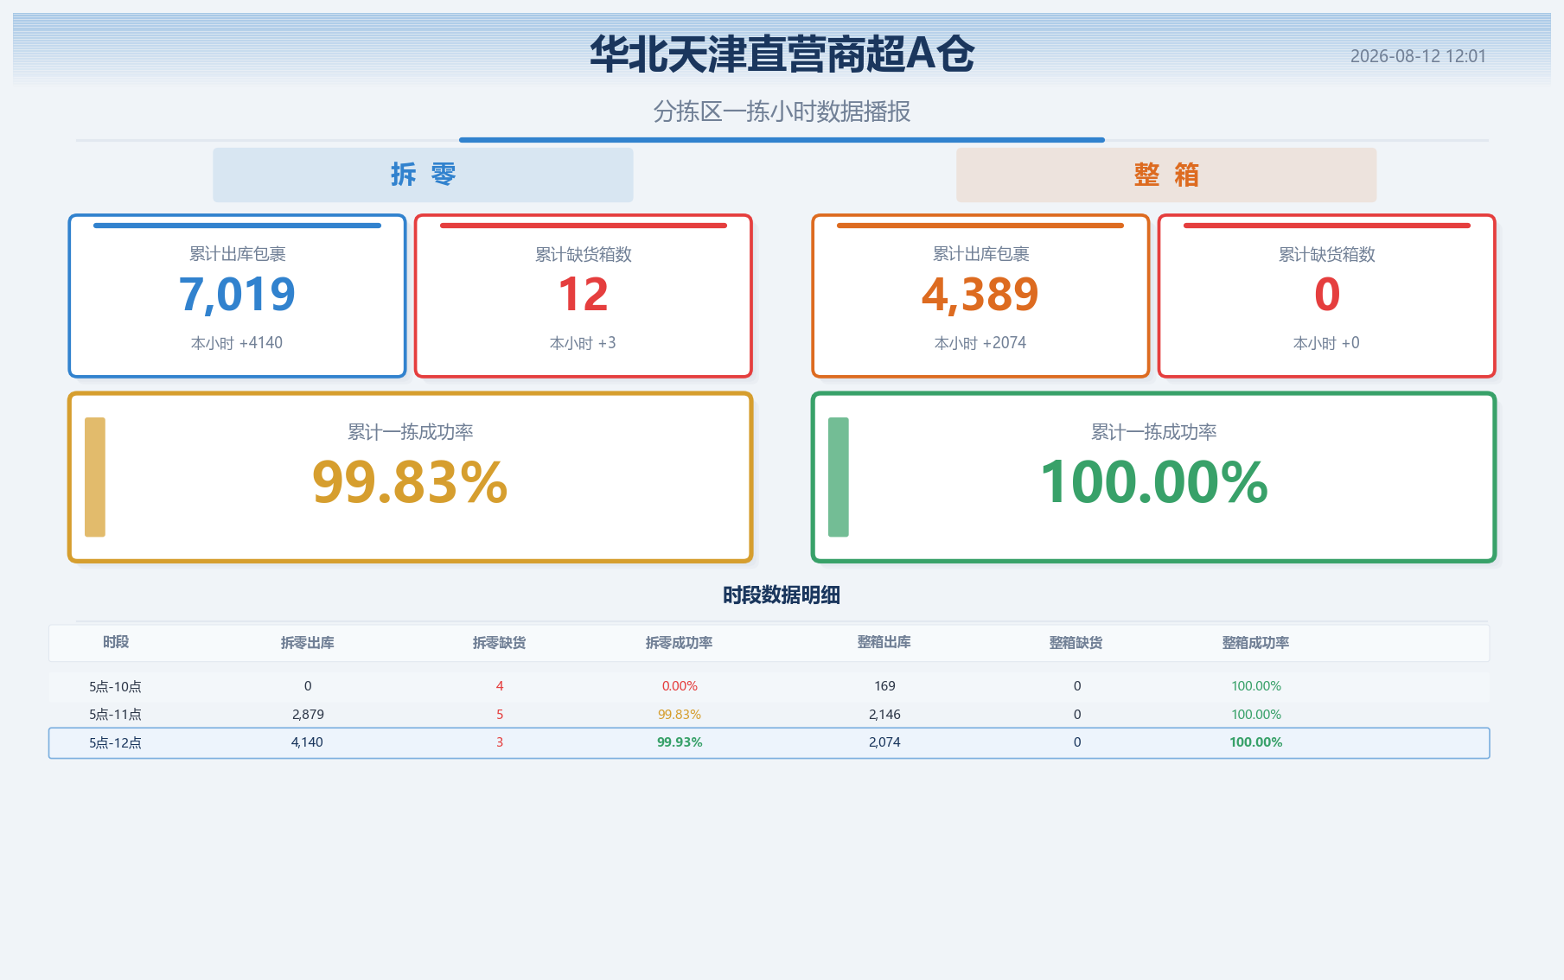This screenshot has height=980, width=1564.
Task: Click 拆零缺货 value 5 in the 5点-11点 row
Action: point(500,715)
